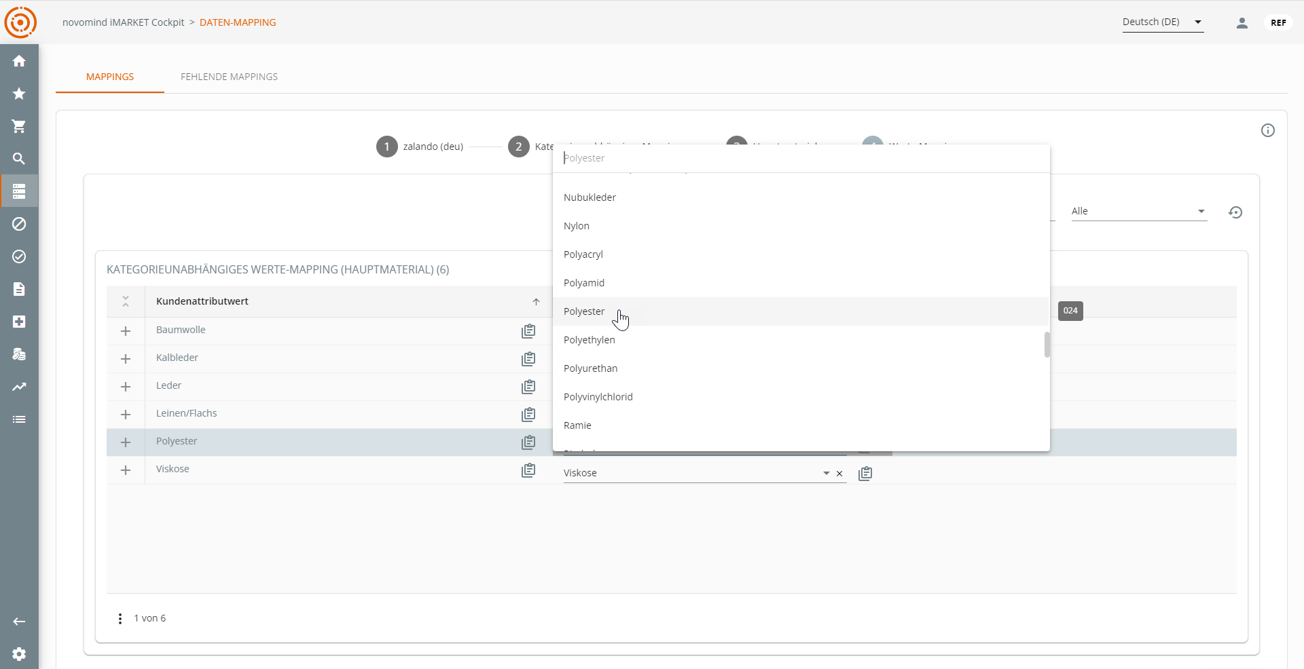Image resolution: width=1304 pixels, height=669 pixels.
Task: Open the user account icon
Action: [1242, 22]
